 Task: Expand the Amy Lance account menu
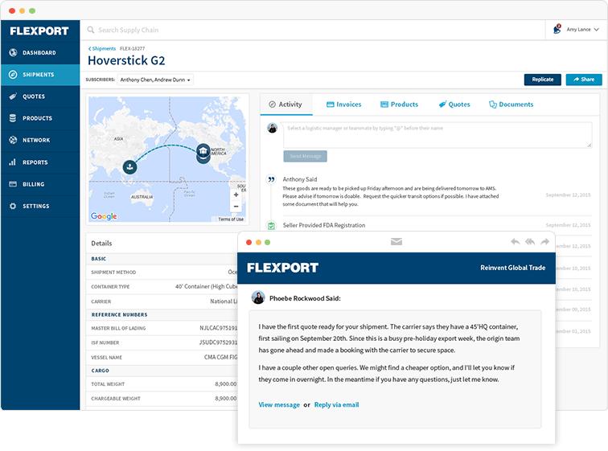582,30
